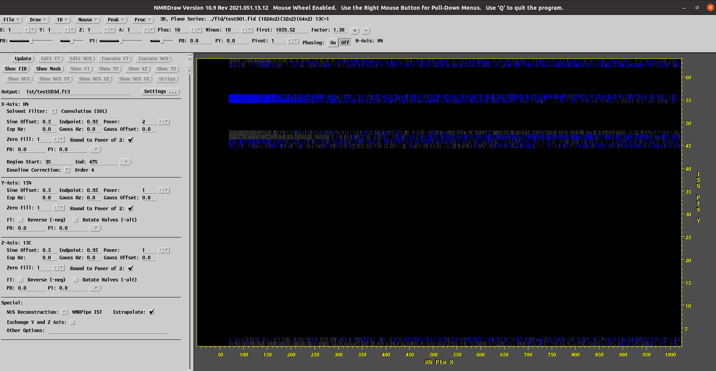716x371 pixels.
Task: Click the first P0 phase slider
Action: tap(31, 41)
